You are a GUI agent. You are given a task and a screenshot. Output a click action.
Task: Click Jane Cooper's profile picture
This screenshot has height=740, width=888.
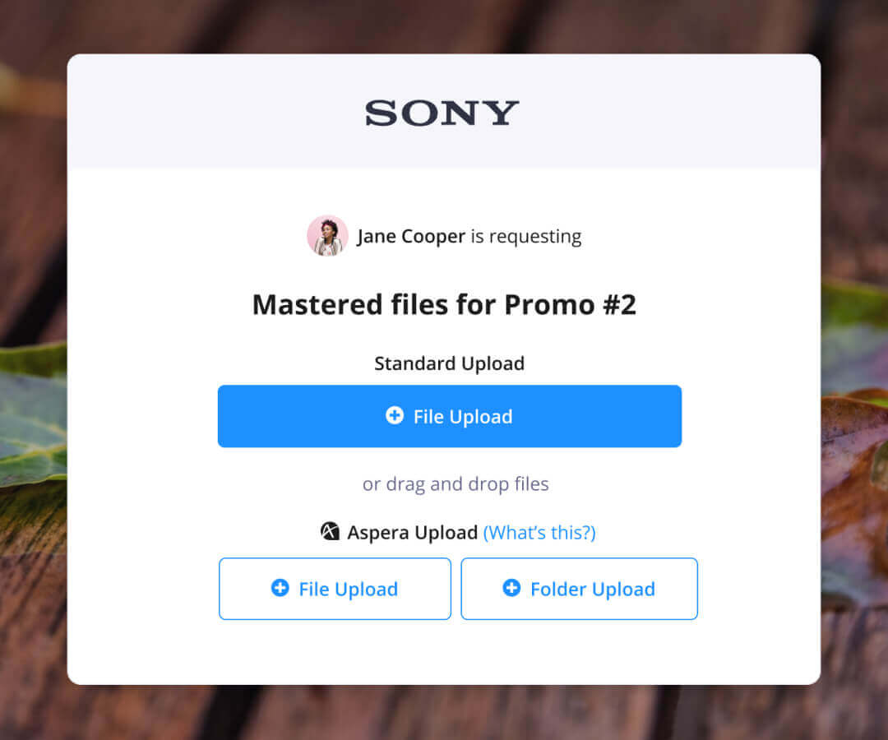point(327,236)
